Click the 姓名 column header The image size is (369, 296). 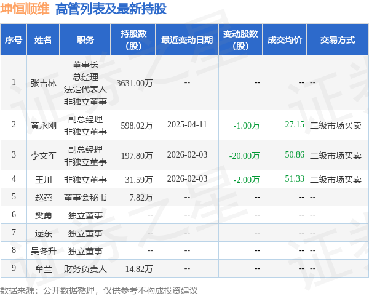[x=43, y=39]
